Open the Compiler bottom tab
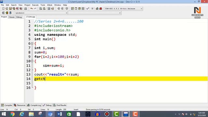208x117 pixels. 6,105
